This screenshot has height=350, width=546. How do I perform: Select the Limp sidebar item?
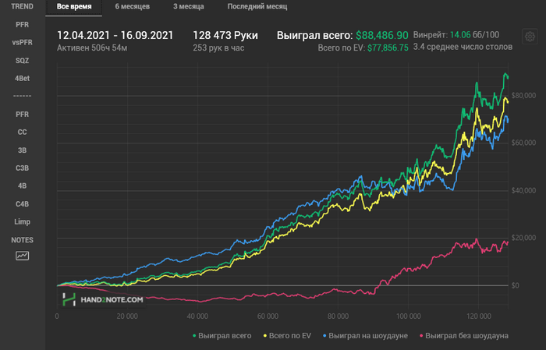[x=23, y=221]
